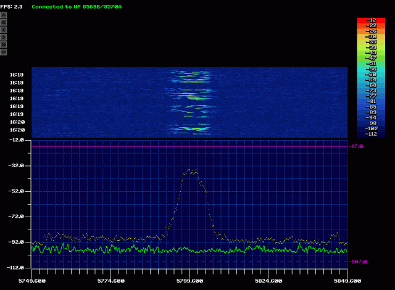
Task: Click the -72.0 amplitude axis label
Action: coord(17,217)
